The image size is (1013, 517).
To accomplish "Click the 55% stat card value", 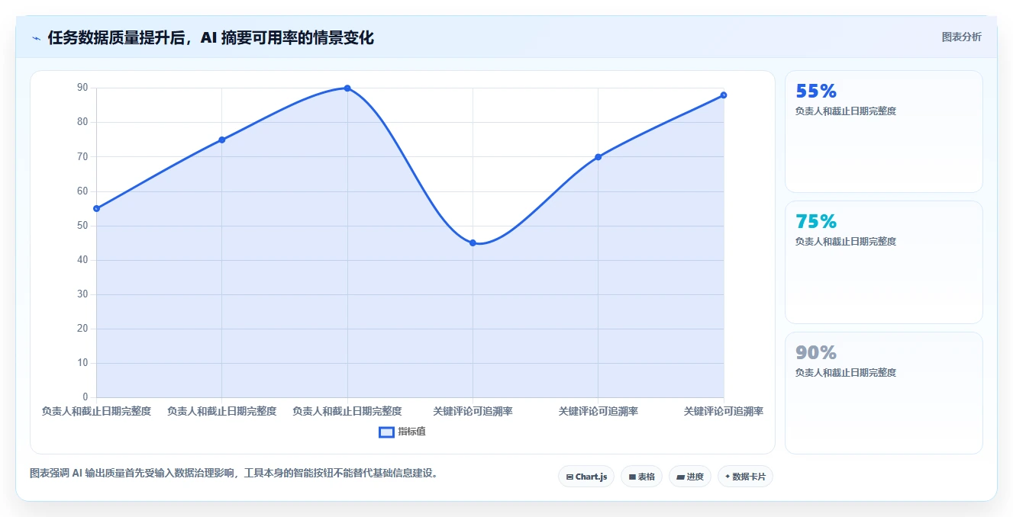I will [x=816, y=92].
